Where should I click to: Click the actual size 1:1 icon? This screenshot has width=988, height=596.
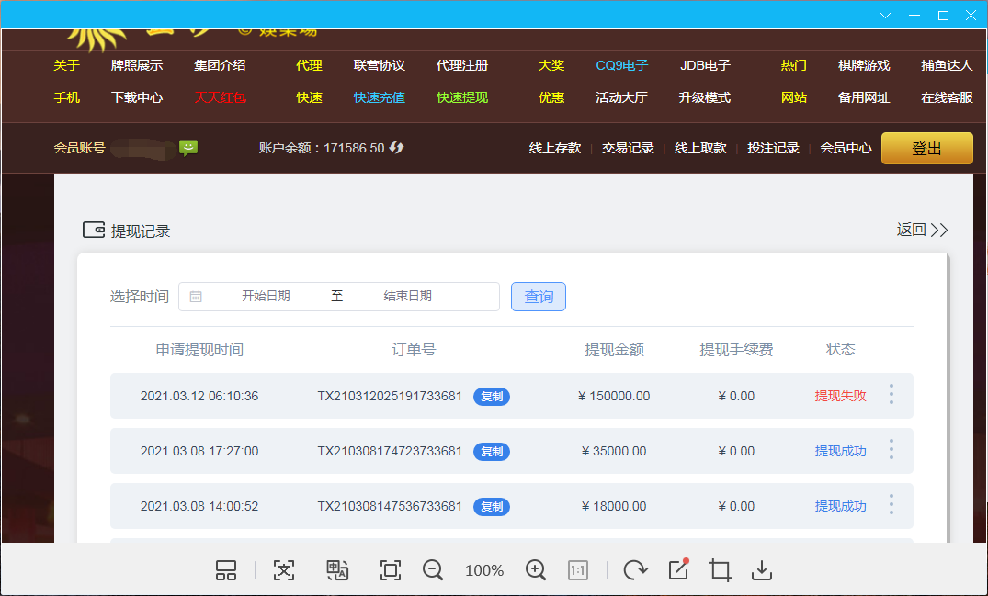pos(578,570)
